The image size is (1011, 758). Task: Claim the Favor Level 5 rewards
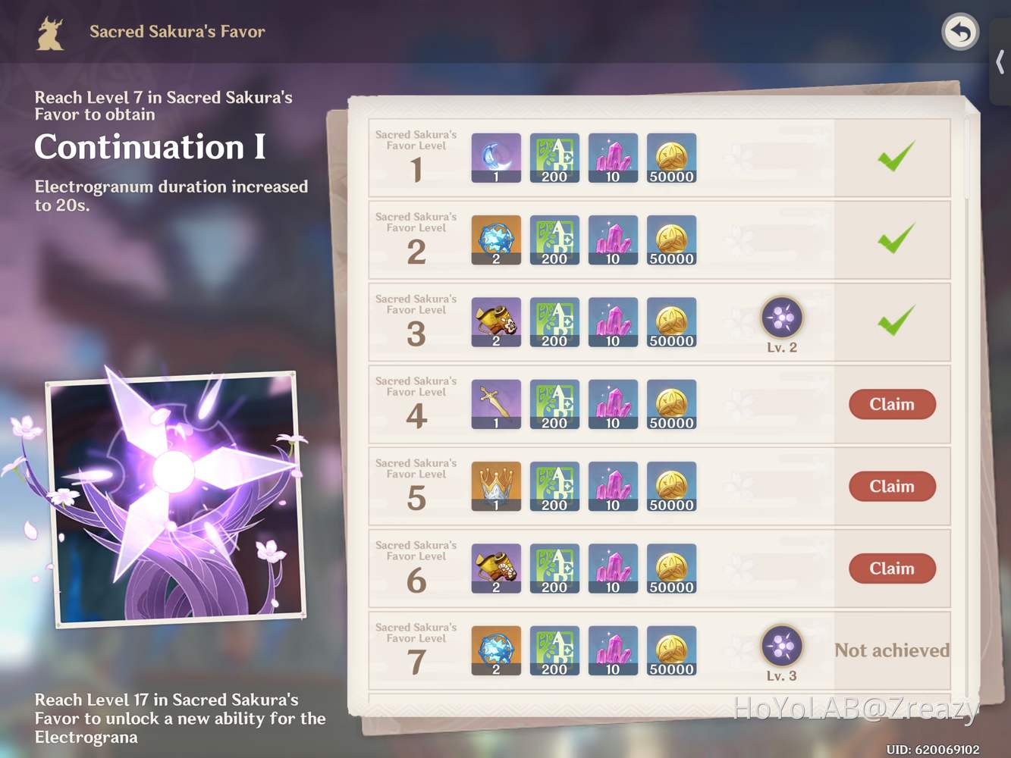[892, 486]
